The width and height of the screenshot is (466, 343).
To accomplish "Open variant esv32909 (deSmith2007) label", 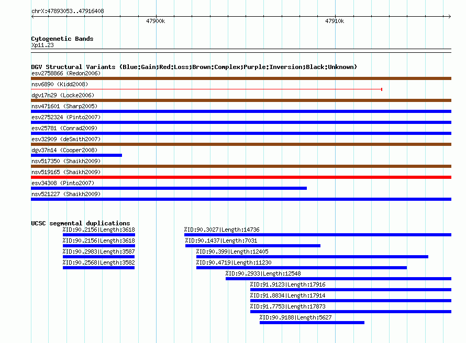I will [66, 139].
